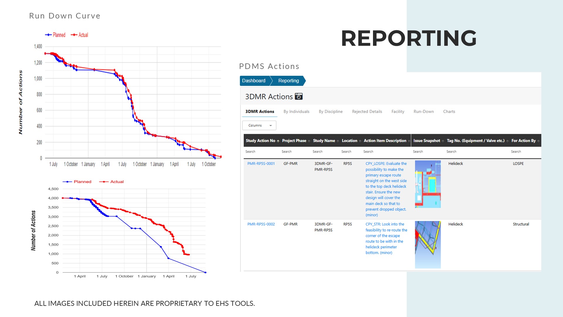Open action link PMR-RP5S-0002
Image resolution: width=563 pixels, height=317 pixels.
pyautogui.click(x=261, y=224)
